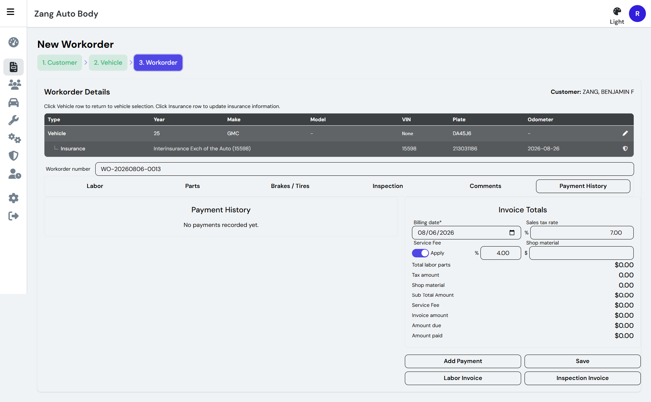Screen dimensions: 651x402
Task: Click the Inspection Invoice button
Action: coord(583,378)
